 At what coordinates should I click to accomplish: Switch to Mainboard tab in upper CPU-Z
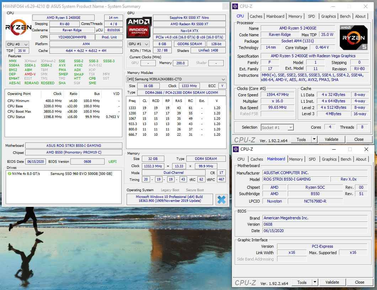tap(275, 16)
